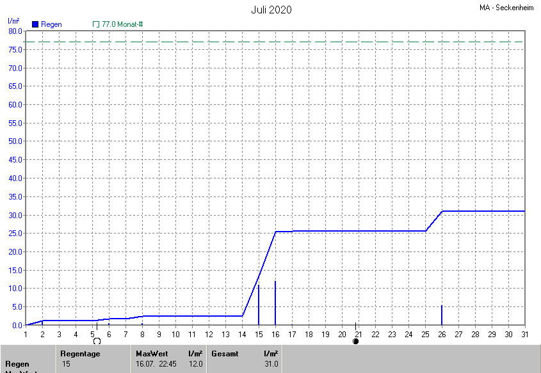Click the blue Regen legend square
541x373 pixels.
pos(35,24)
